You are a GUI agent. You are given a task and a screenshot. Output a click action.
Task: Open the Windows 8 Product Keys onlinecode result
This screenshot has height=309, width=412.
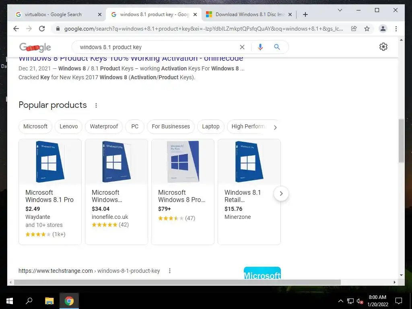131,58
